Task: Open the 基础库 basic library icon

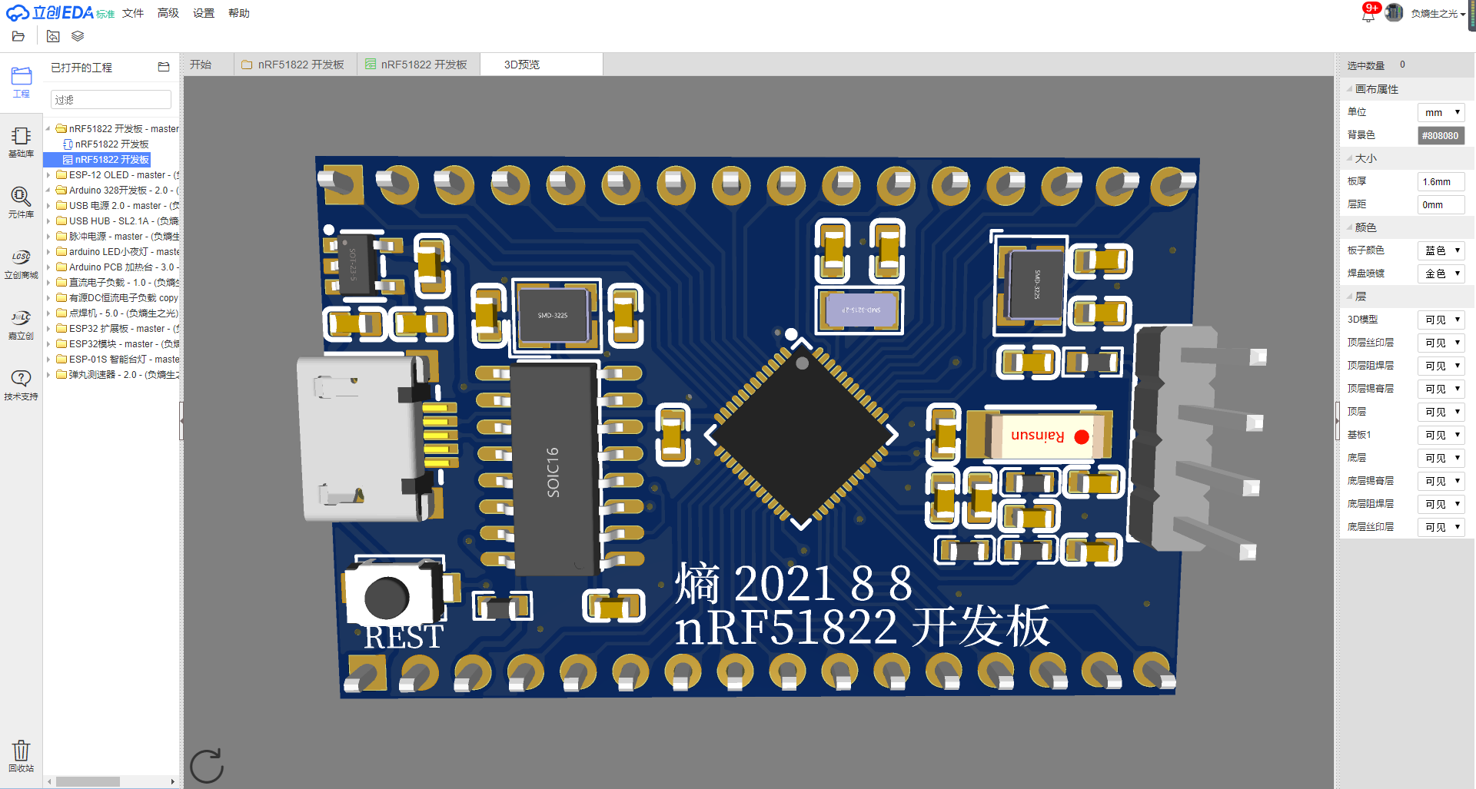Action: click(21, 143)
